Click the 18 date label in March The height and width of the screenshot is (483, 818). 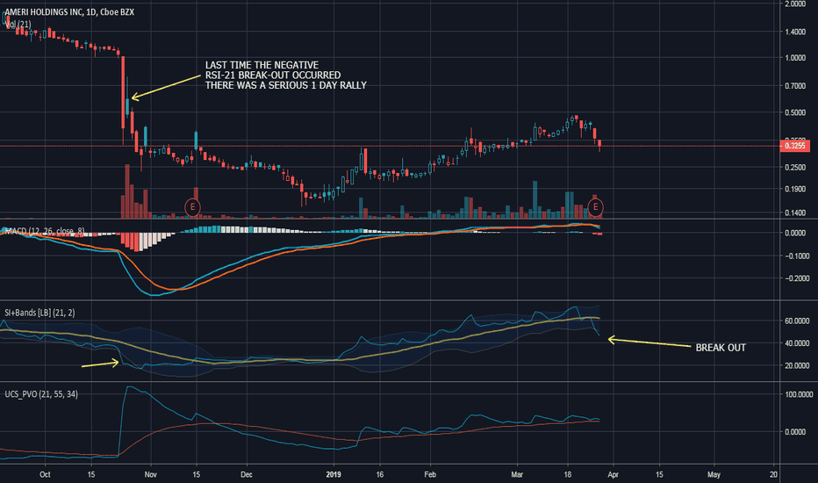568,474
